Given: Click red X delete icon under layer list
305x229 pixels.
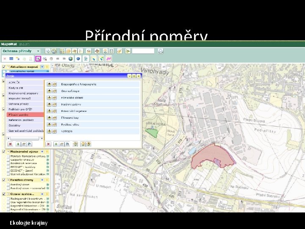Looking at the screenshot, I should (x=48, y=144).
